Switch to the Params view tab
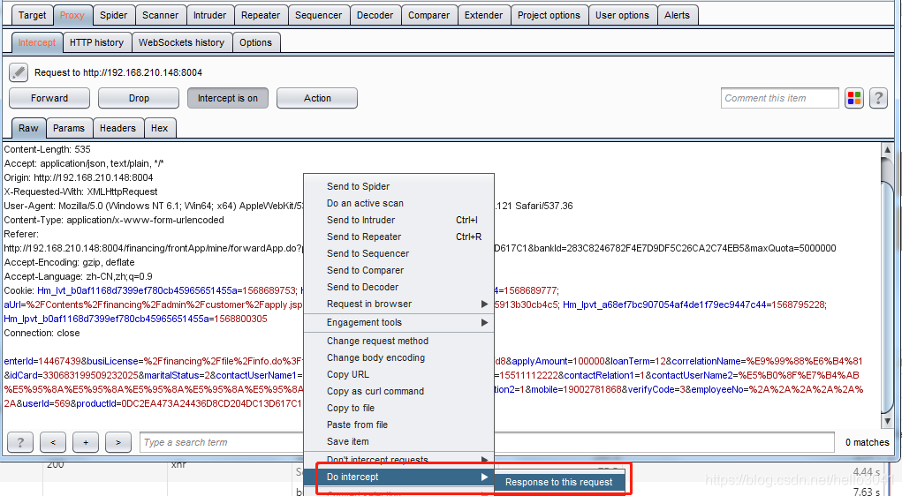 tap(69, 128)
